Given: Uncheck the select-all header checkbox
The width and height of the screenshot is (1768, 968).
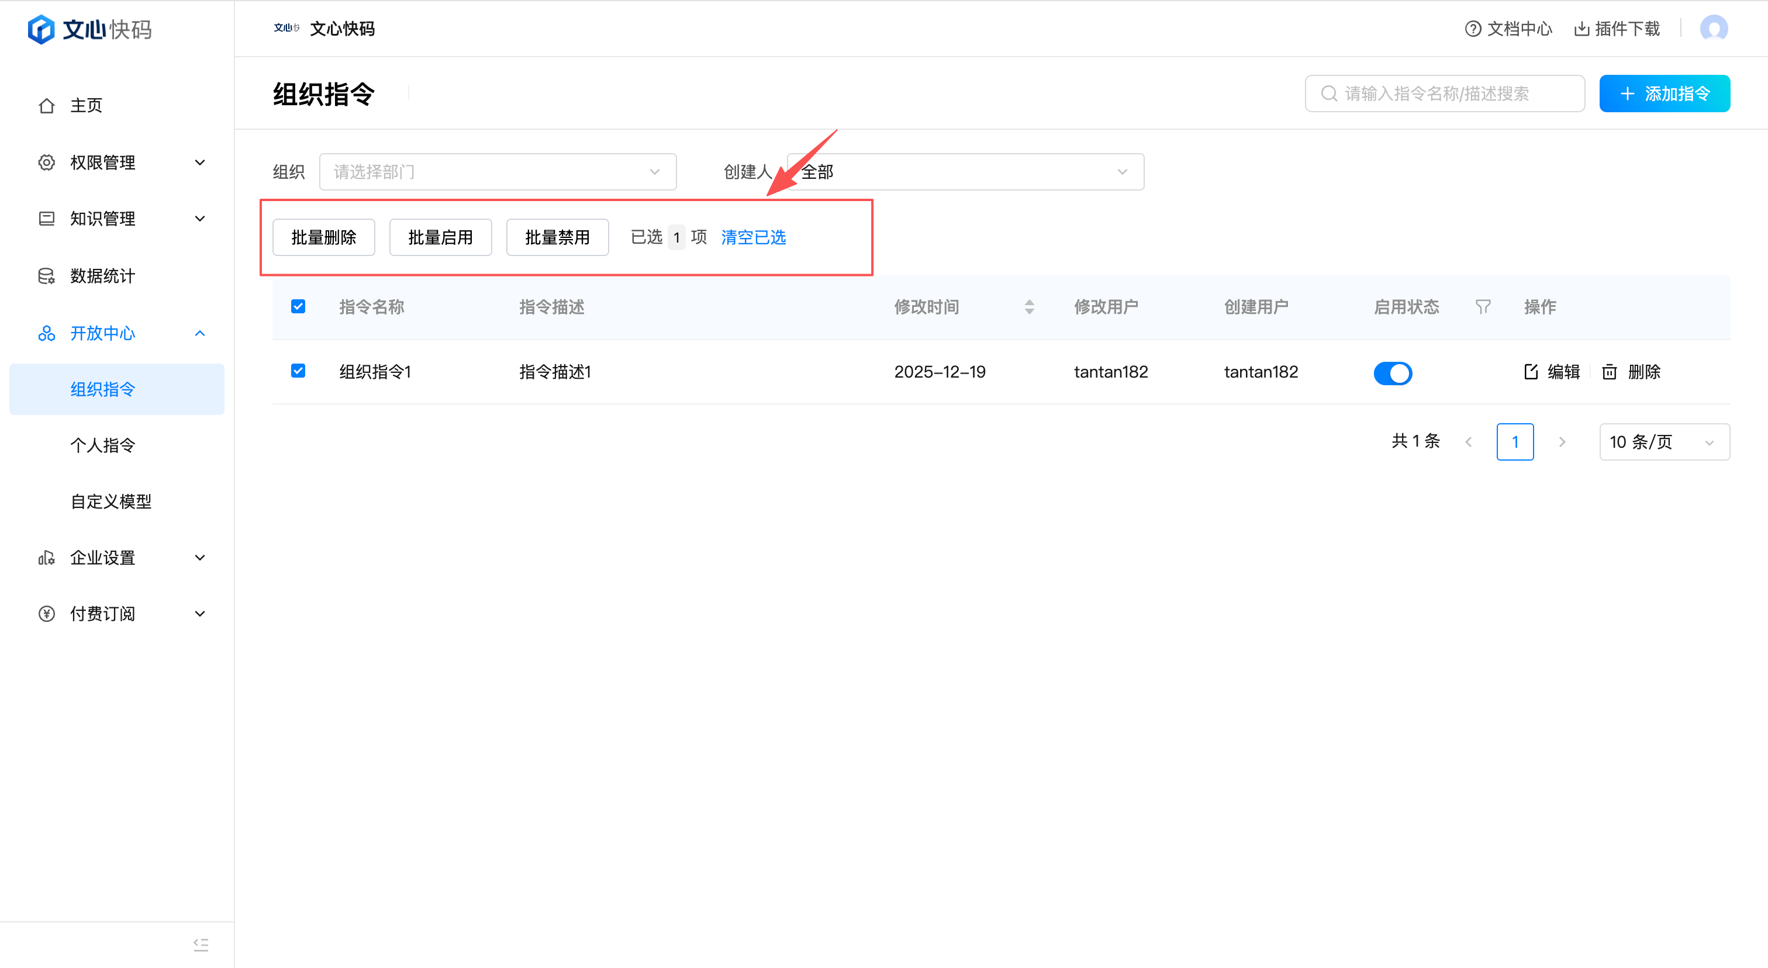Looking at the screenshot, I should 298,307.
